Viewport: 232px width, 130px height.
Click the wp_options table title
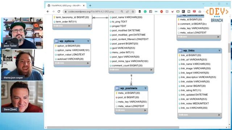click(67, 41)
